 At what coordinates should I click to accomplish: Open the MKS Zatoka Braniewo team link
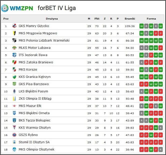pyautogui.click(x=36, y=62)
